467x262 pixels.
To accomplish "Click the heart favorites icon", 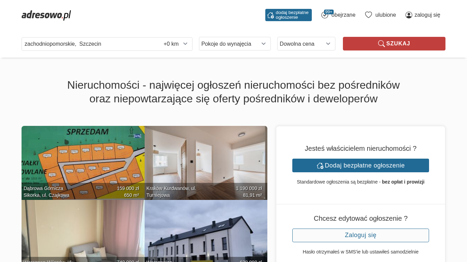I will pyautogui.click(x=368, y=15).
